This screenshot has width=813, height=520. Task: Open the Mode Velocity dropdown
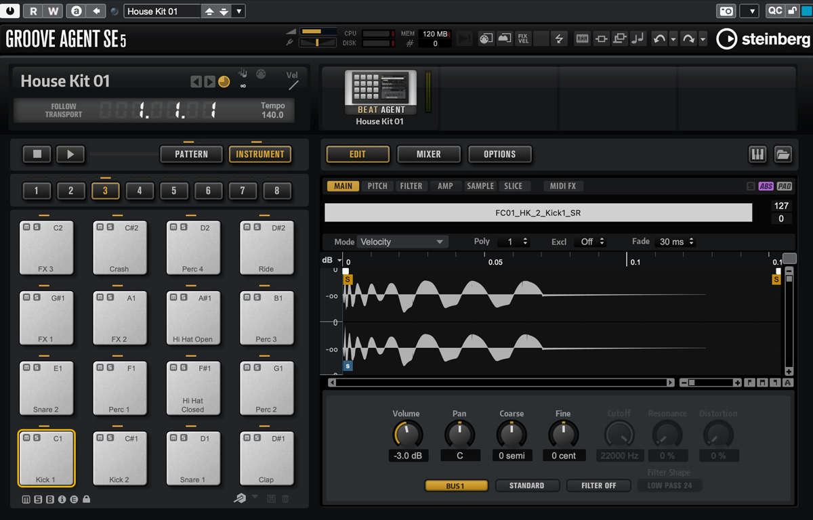[402, 242]
